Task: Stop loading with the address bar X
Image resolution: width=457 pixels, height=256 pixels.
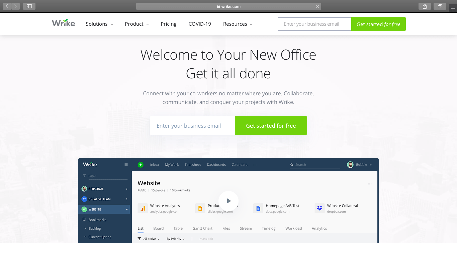Action: pos(317,6)
